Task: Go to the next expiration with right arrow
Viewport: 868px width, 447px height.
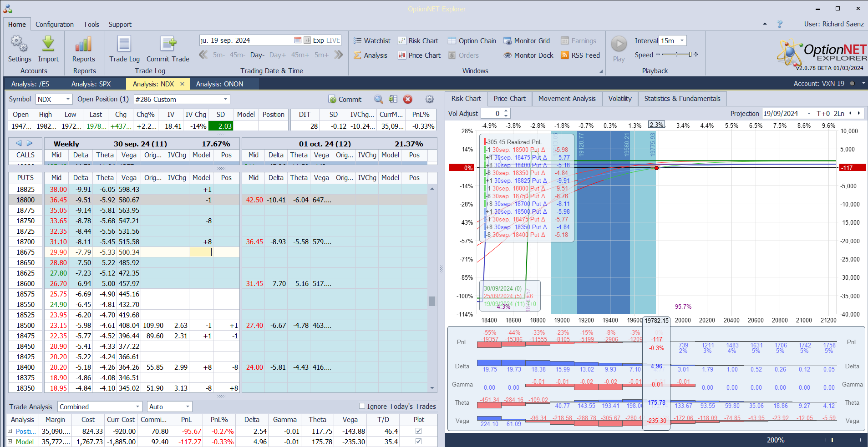Action: coord(30,143)
